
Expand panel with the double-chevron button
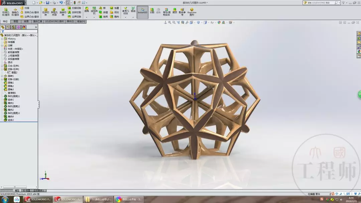pyautogui.click(x=36, y=27)
